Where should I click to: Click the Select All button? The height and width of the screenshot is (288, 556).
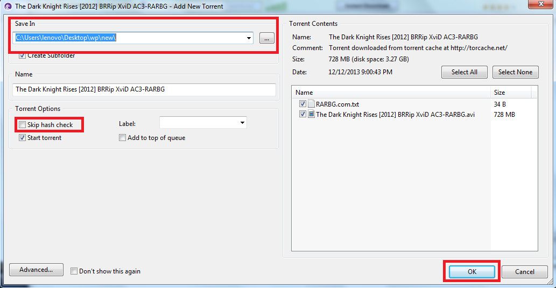464,72
